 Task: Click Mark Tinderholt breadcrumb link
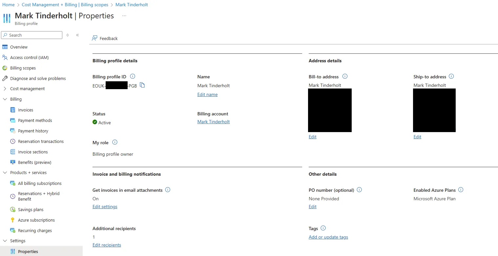click(132, 5)
